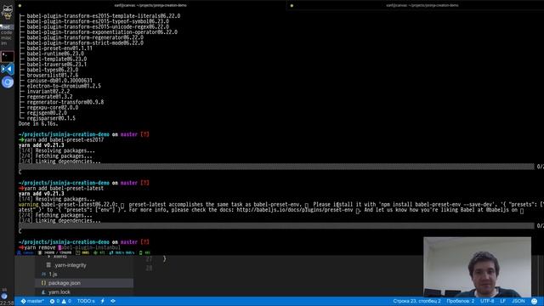Click the 'electron-to-chromium@1.2.5' output line
The image size is (544, 306).
tap(64, 86)
